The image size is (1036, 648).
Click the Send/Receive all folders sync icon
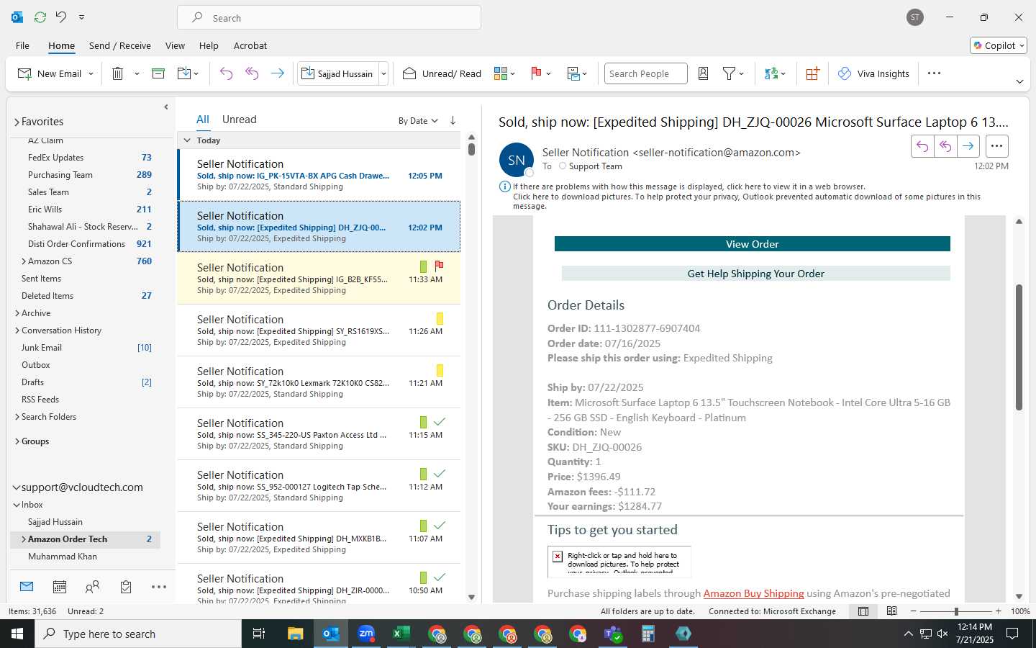(40, 17)
